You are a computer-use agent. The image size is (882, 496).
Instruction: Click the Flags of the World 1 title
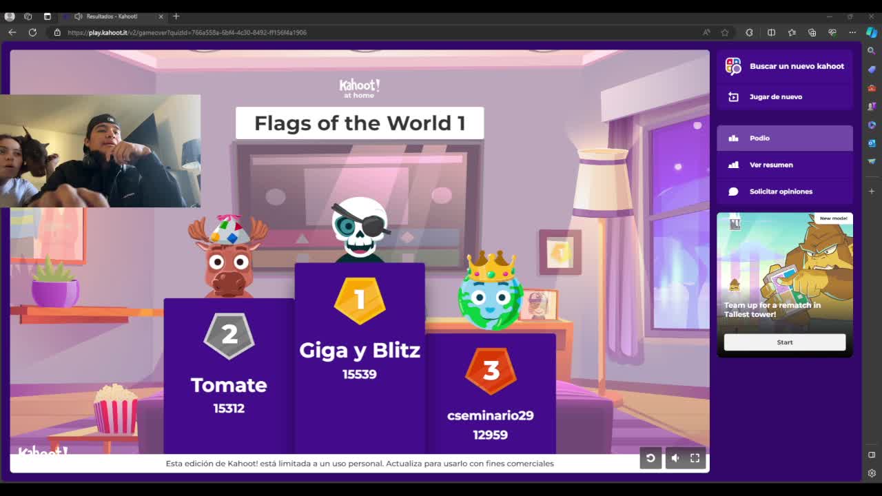pyautogui.click(x=360, y=123)
